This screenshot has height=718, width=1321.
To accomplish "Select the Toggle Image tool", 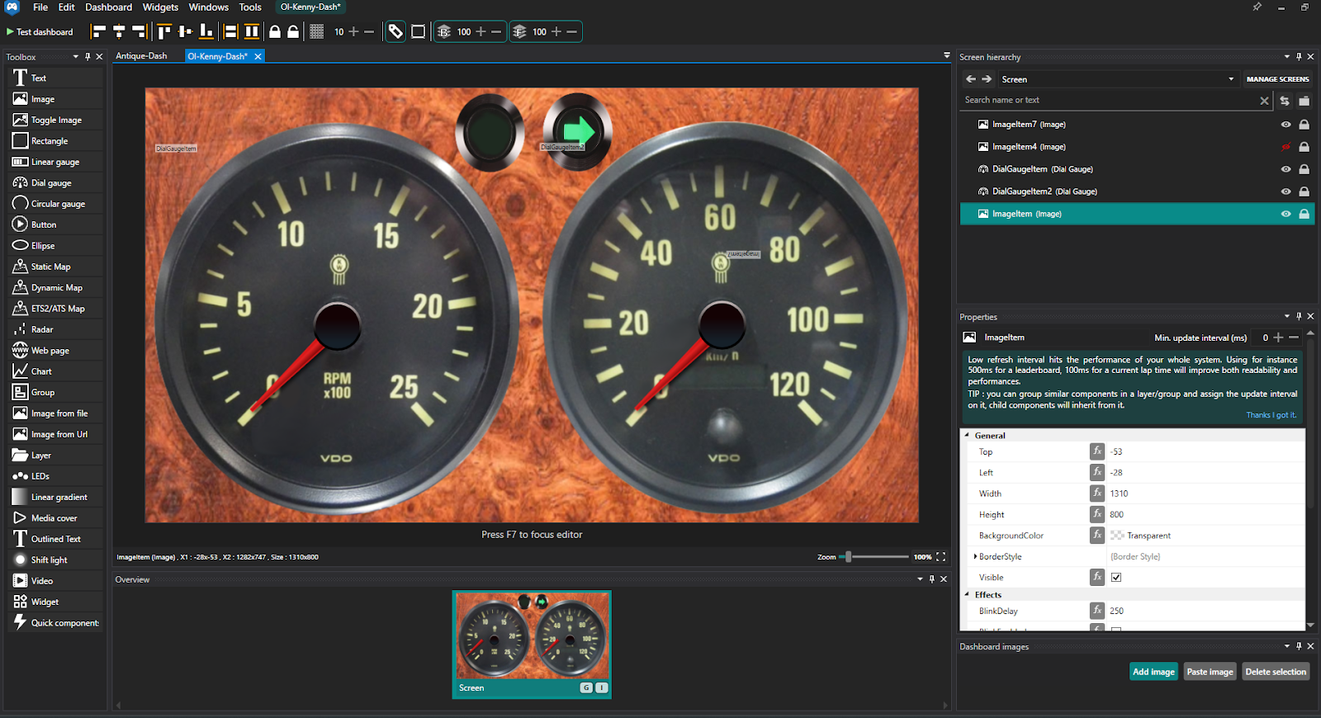I will click(x=56, y=120).
